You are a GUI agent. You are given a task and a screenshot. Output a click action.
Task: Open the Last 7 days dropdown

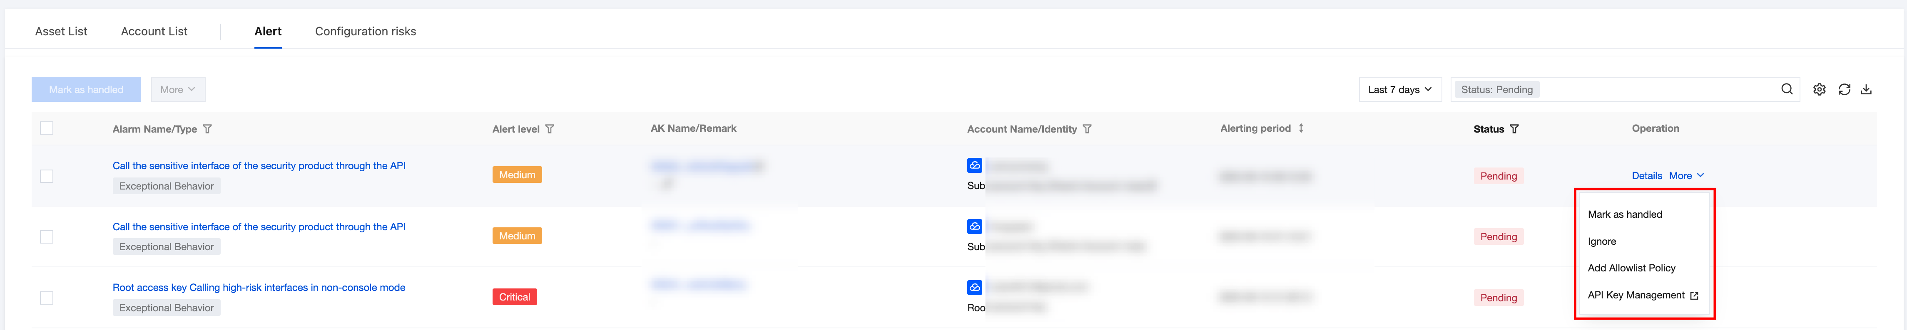click(1399, 89)
